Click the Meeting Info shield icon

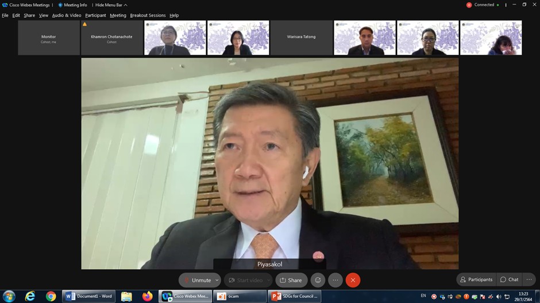(60, 5)
